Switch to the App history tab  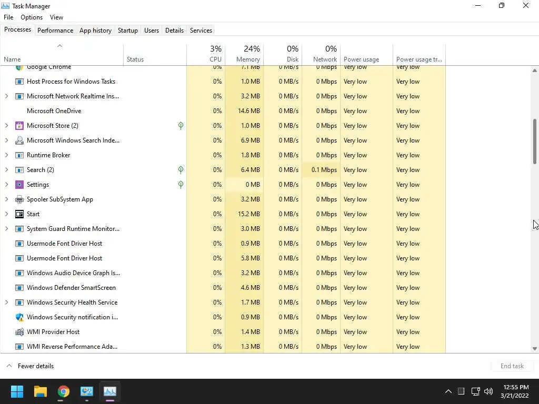[96, 30]
